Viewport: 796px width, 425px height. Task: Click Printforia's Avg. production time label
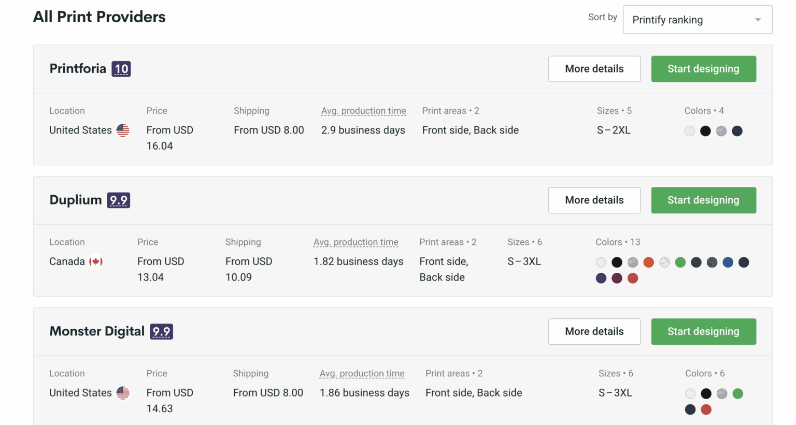[x=364, y=111]
